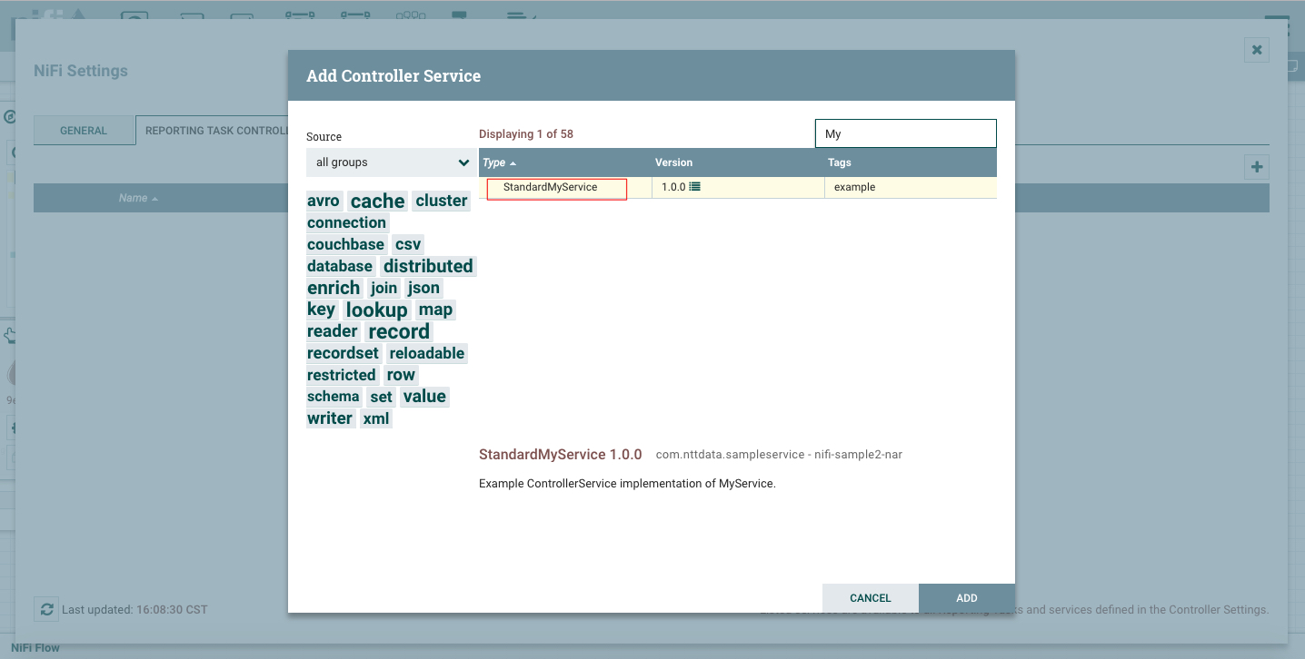
Task: Filter by the restricted tag
Action: click(x=342, y=375)
